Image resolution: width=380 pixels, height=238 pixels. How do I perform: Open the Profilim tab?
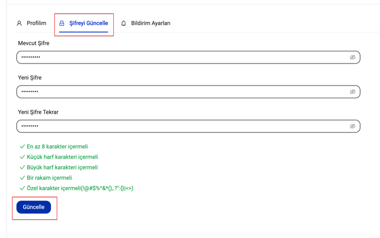point(36,24)
